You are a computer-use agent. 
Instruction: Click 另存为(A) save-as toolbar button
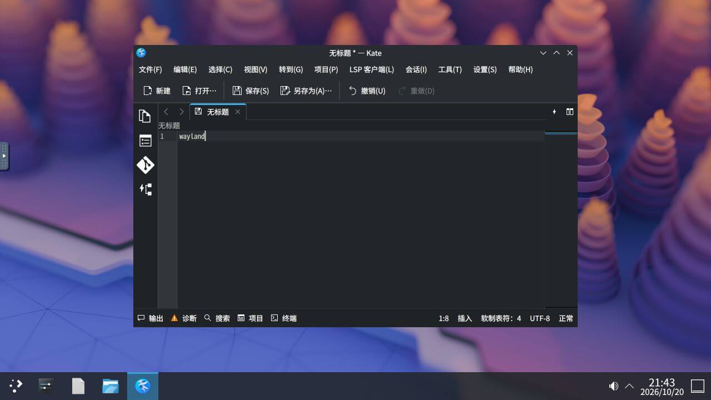point(306,91)
